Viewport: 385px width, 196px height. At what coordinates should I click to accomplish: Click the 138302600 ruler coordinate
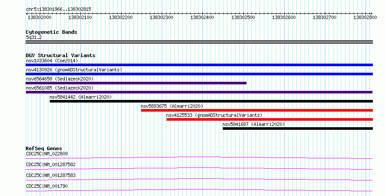point(284,17)
